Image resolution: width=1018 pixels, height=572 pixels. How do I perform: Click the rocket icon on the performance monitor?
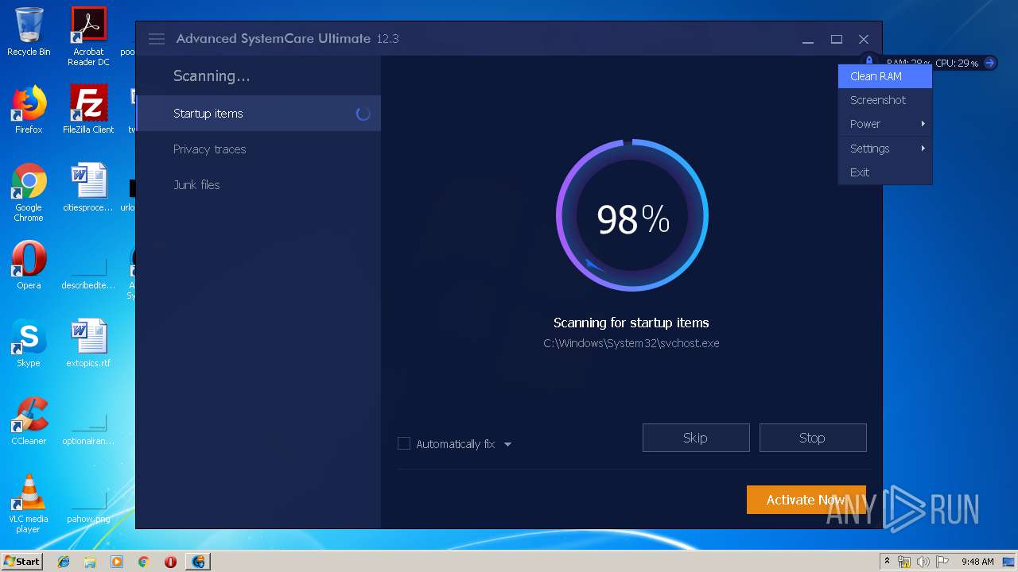(x=869, y=61)
